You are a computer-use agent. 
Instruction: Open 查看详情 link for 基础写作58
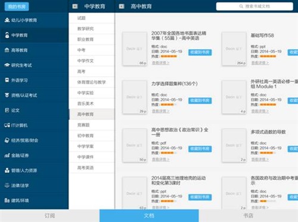pyautogui.click(x=260, y=63)
